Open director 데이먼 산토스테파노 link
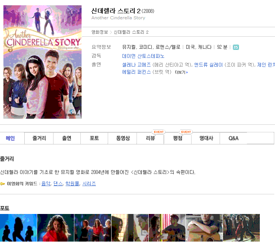The height and width of the screenshot is (248, 275). point(143,56)
